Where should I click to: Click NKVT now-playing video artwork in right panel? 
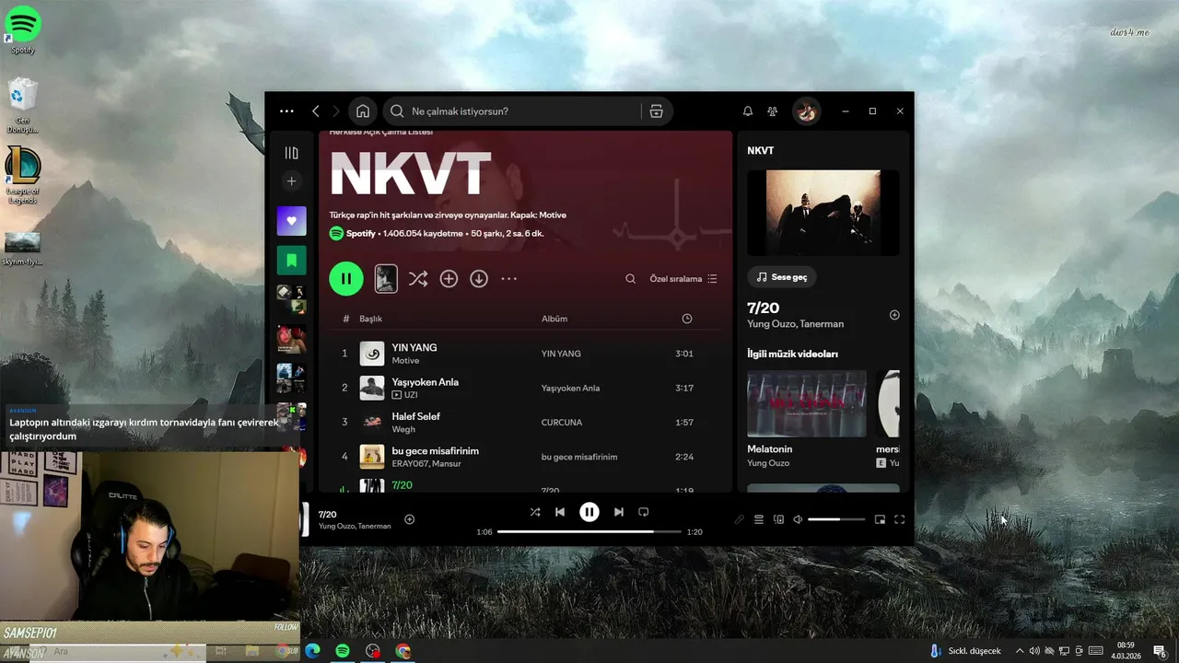point(823,213)
